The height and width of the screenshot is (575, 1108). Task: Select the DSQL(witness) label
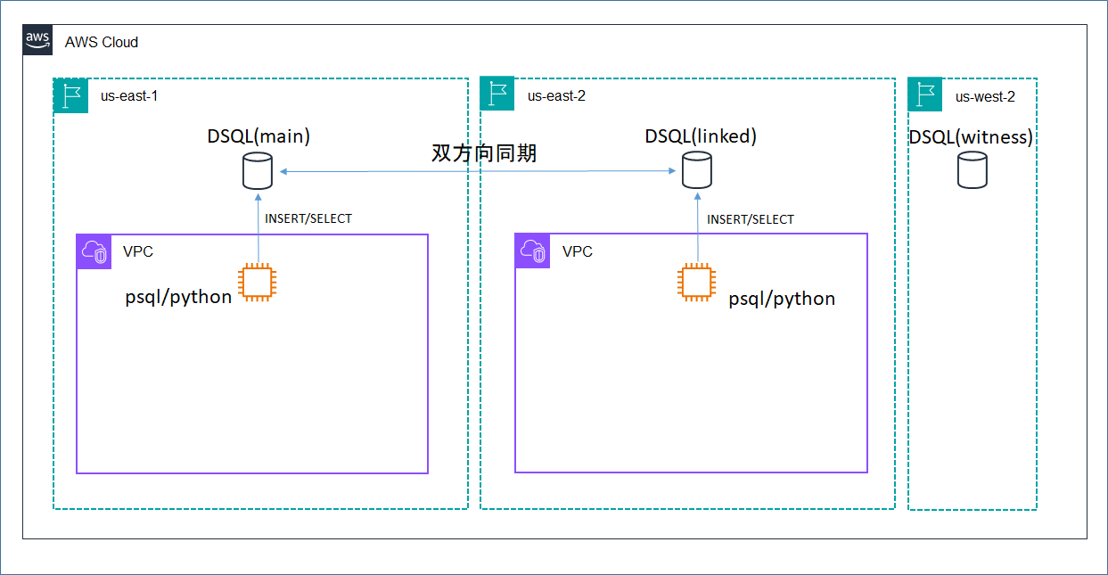[971, 137]
